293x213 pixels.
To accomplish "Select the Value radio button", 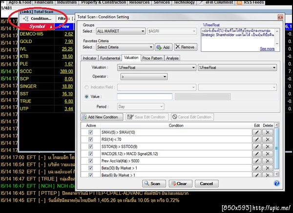I will click(x=86, y=97).
